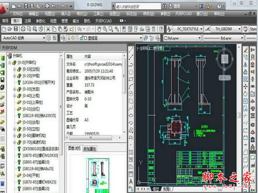The image size is (258, 193).
Task: Click the delete red X icon in P3DM sidebar
Action: (2, 112)
